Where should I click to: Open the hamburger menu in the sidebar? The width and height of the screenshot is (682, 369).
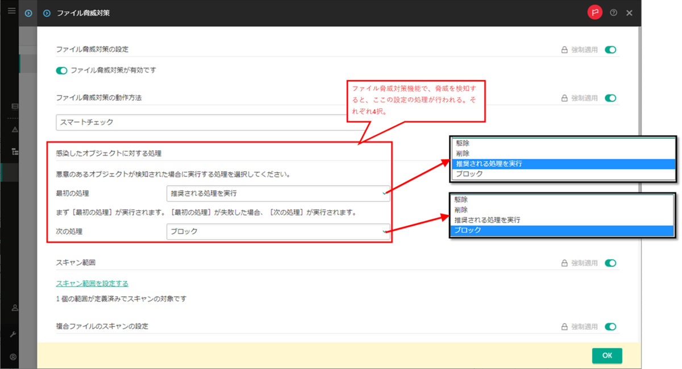10,10
